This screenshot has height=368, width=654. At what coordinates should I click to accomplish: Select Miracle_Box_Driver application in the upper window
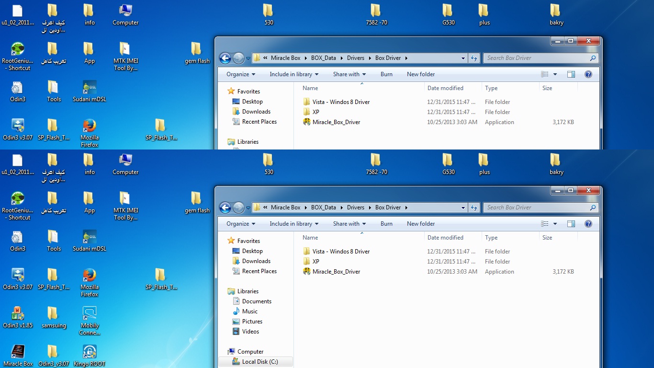coord(331,122)
